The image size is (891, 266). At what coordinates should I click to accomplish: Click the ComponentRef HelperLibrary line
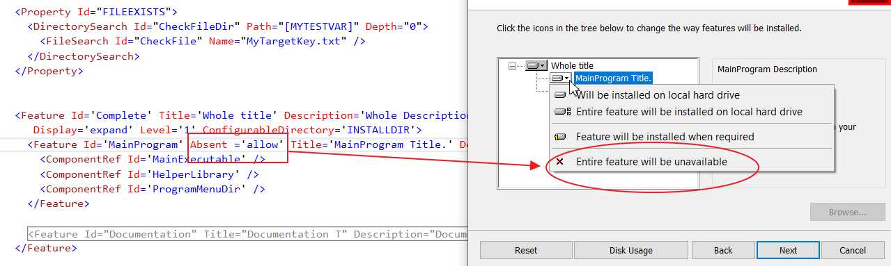click(150, 174)
